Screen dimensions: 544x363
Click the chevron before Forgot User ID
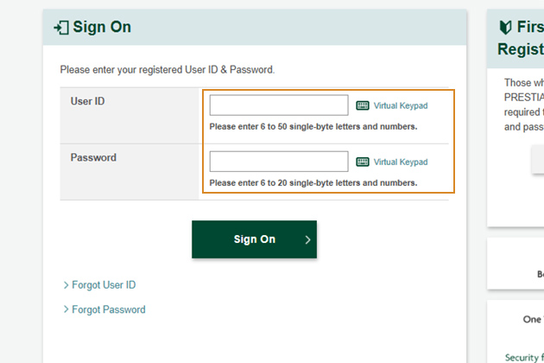[x=66, y=285]
